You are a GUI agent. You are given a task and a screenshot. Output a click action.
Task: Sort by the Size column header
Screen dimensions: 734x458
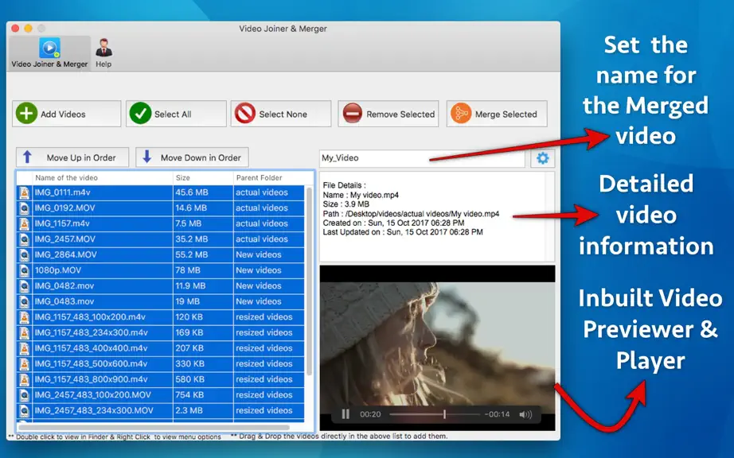pos(203,177)
